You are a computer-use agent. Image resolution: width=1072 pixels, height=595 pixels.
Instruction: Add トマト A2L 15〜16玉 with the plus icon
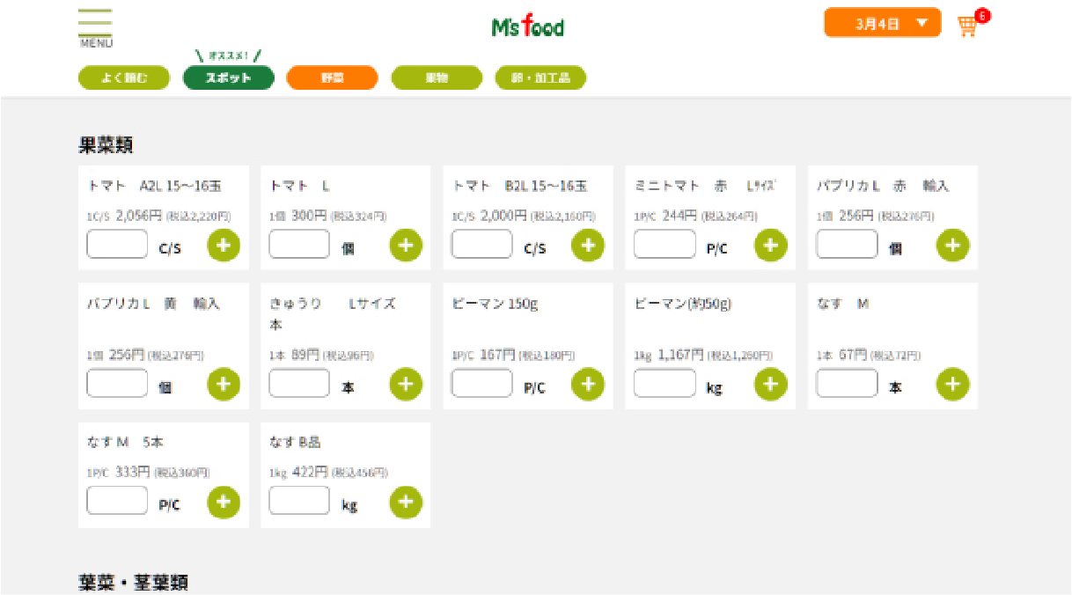[x=224, y=246]
